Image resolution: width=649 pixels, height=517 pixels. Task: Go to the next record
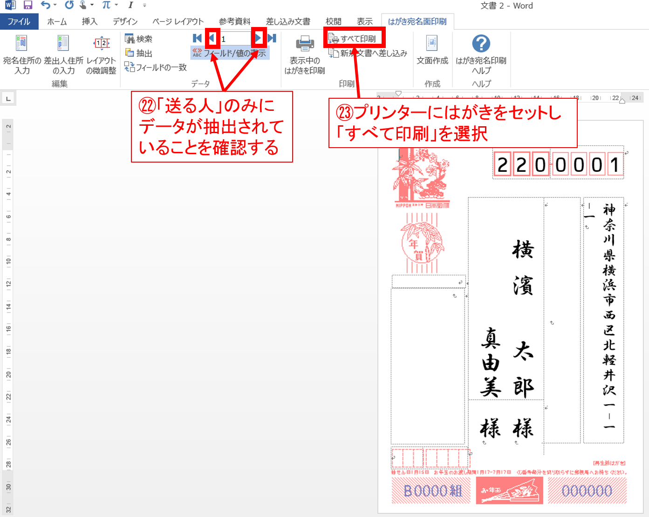258,38
